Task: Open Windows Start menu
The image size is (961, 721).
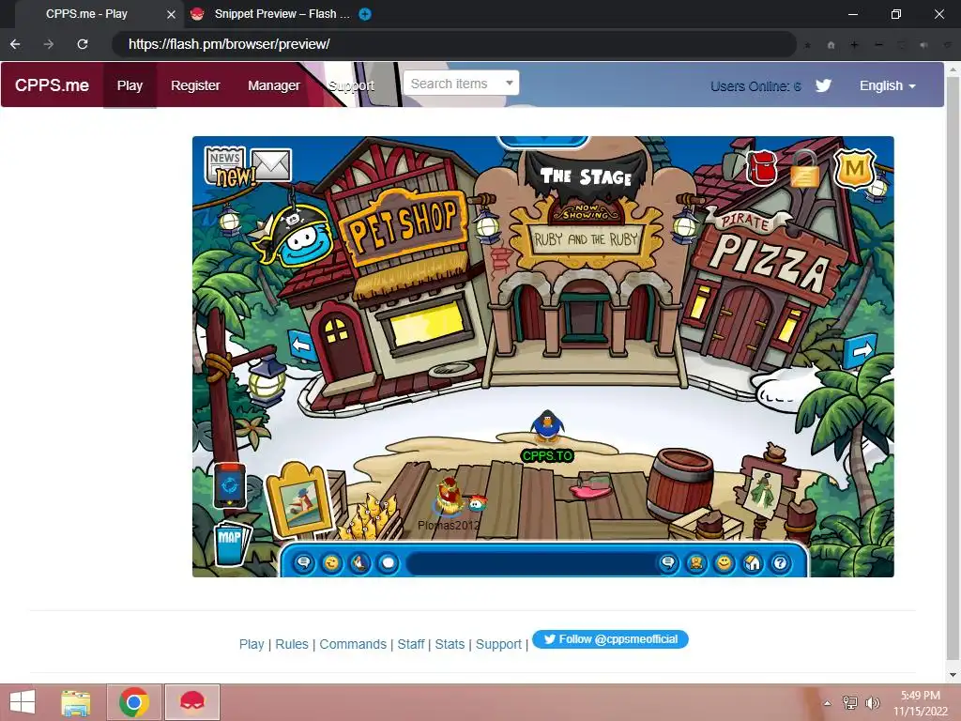Action: tap(23, 702)
